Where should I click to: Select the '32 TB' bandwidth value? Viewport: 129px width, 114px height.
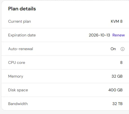pos(117,104)
